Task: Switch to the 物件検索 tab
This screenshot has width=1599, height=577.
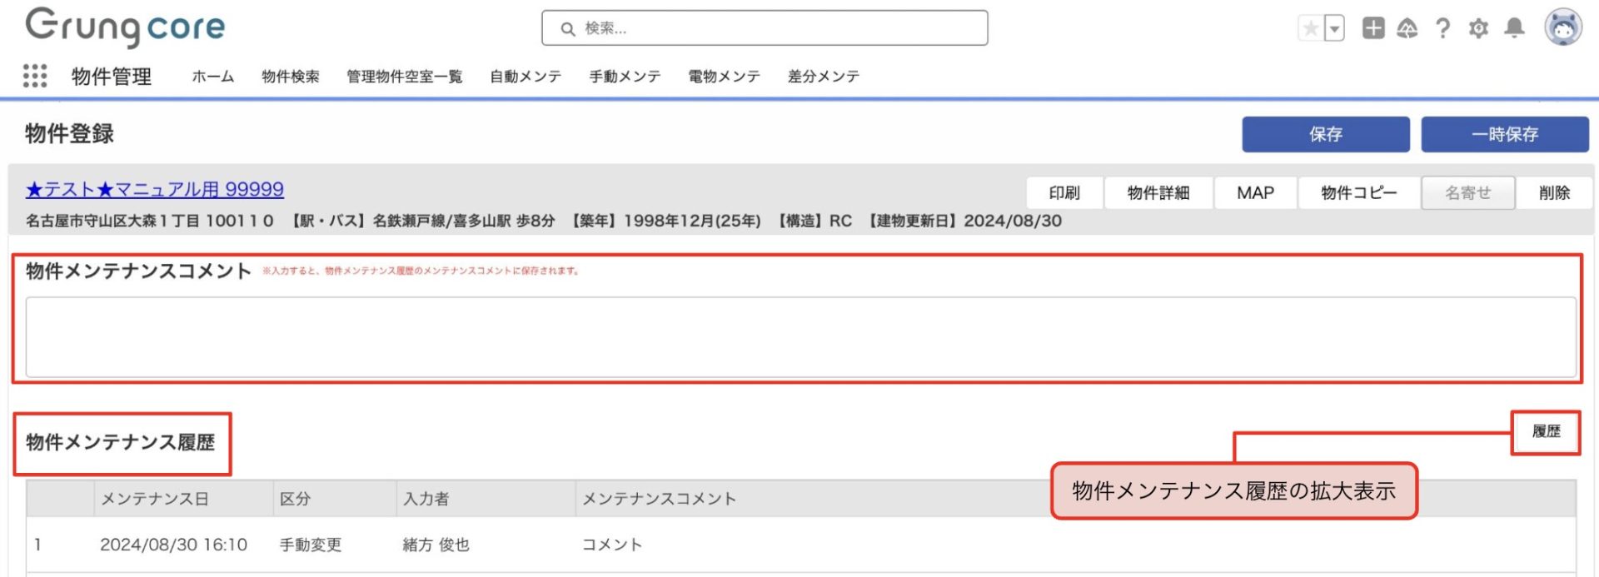Action: point(290,77)
